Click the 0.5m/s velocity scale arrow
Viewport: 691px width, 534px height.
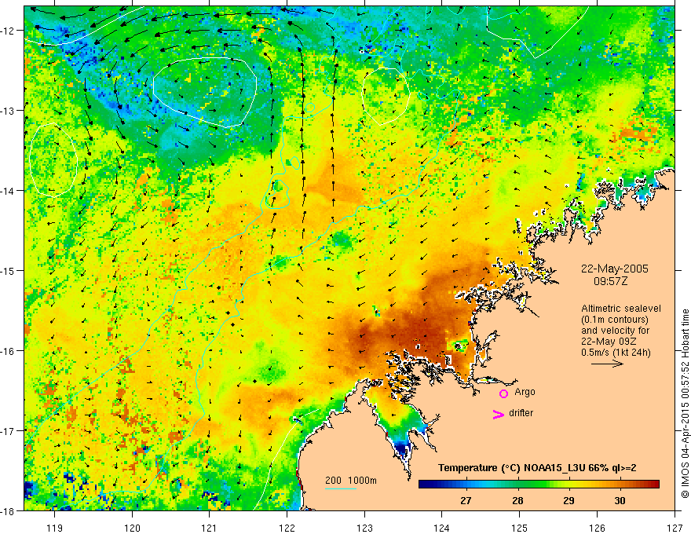pos(607,364)
